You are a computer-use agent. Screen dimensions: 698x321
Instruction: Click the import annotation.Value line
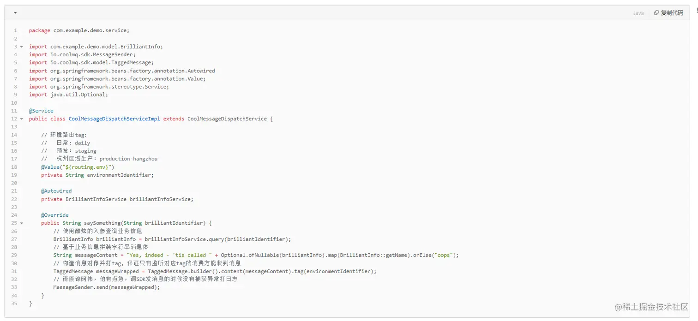[117, 78]
